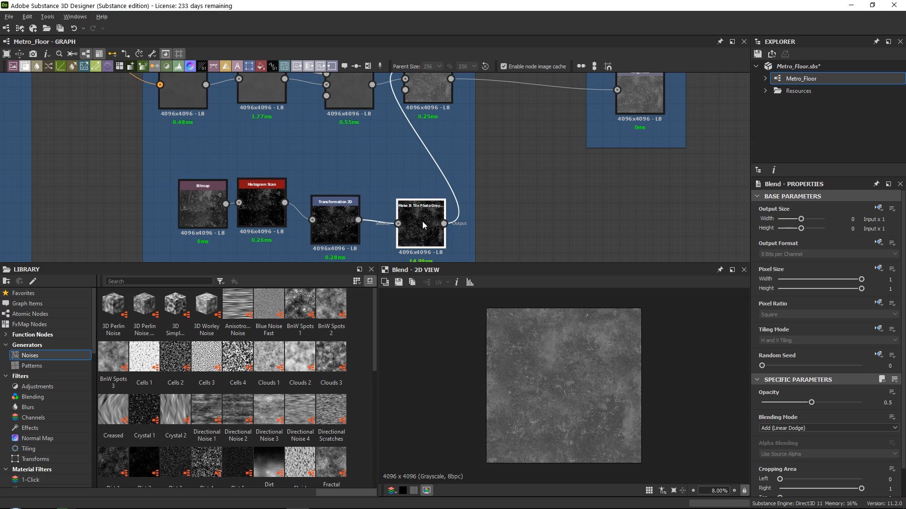Disable the Enable node image cache checkbox
Screen dimensions: 906x509
503,66
